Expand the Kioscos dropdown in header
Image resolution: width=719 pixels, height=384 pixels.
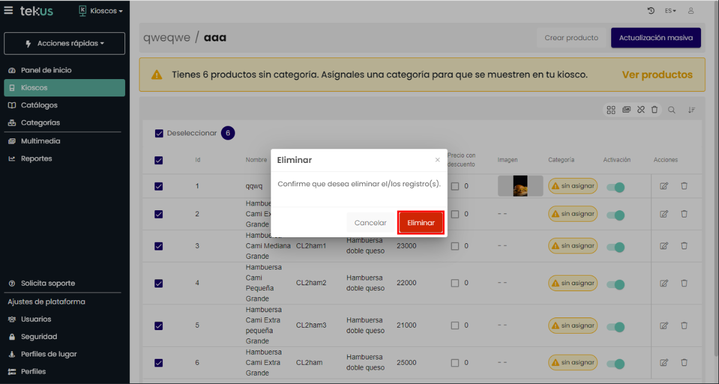coord(101,11)
